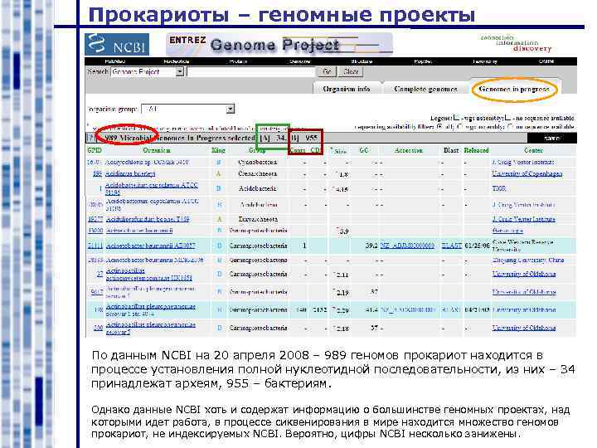Open Acidobacterium capsulatum ATCC link for TIGR row
The height and width of the screenshot is (448, 597).
click(x=152, y=188)
